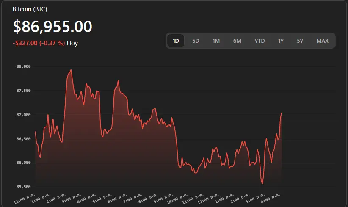
Task: Choose the MAX time range
Action: (322, 41)
